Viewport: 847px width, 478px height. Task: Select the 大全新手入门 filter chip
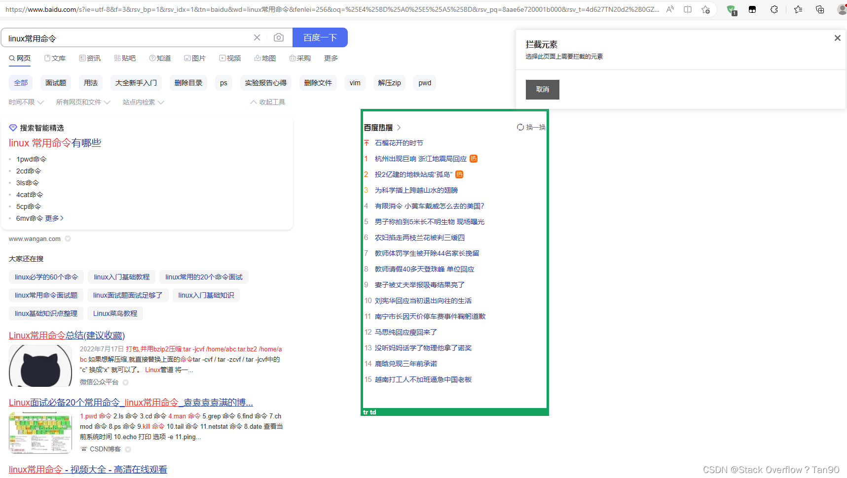(136, 83)
